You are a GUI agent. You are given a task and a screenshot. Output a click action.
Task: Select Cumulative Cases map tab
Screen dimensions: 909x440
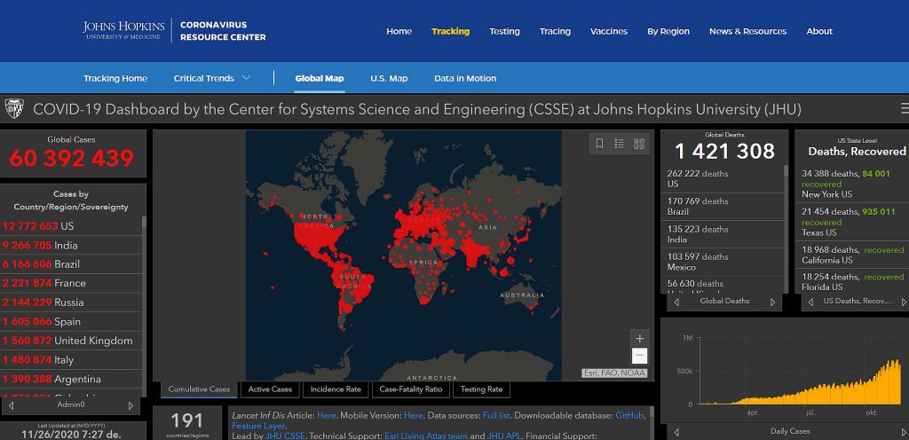coord(199,389)
